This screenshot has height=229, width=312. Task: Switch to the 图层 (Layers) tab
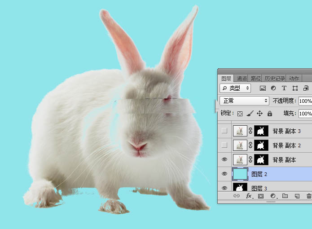(226, 79)
